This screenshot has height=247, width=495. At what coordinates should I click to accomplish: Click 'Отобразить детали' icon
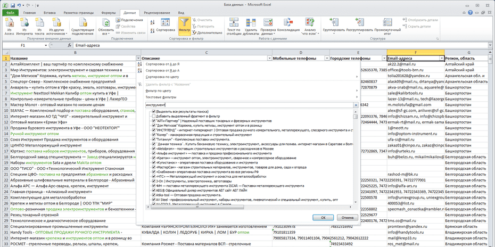click(x=405, y=20)
